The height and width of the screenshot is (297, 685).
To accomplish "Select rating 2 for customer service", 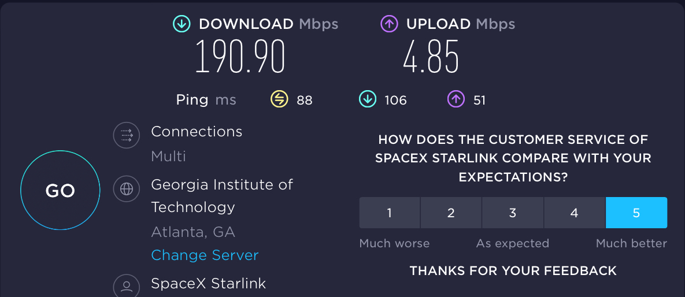I will point(451,213).
